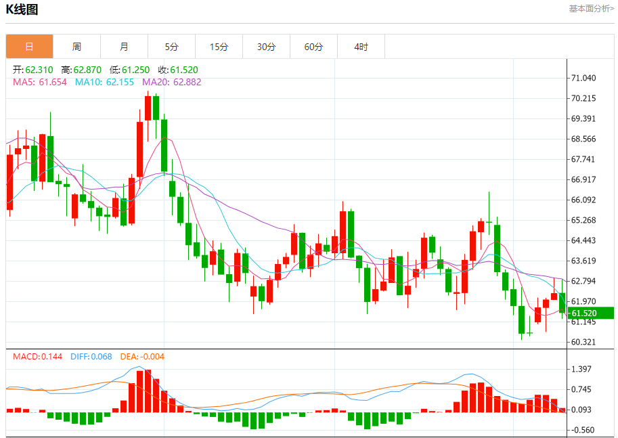
Task: Click the 71.040 price axis label
Action: pos(583,79)
